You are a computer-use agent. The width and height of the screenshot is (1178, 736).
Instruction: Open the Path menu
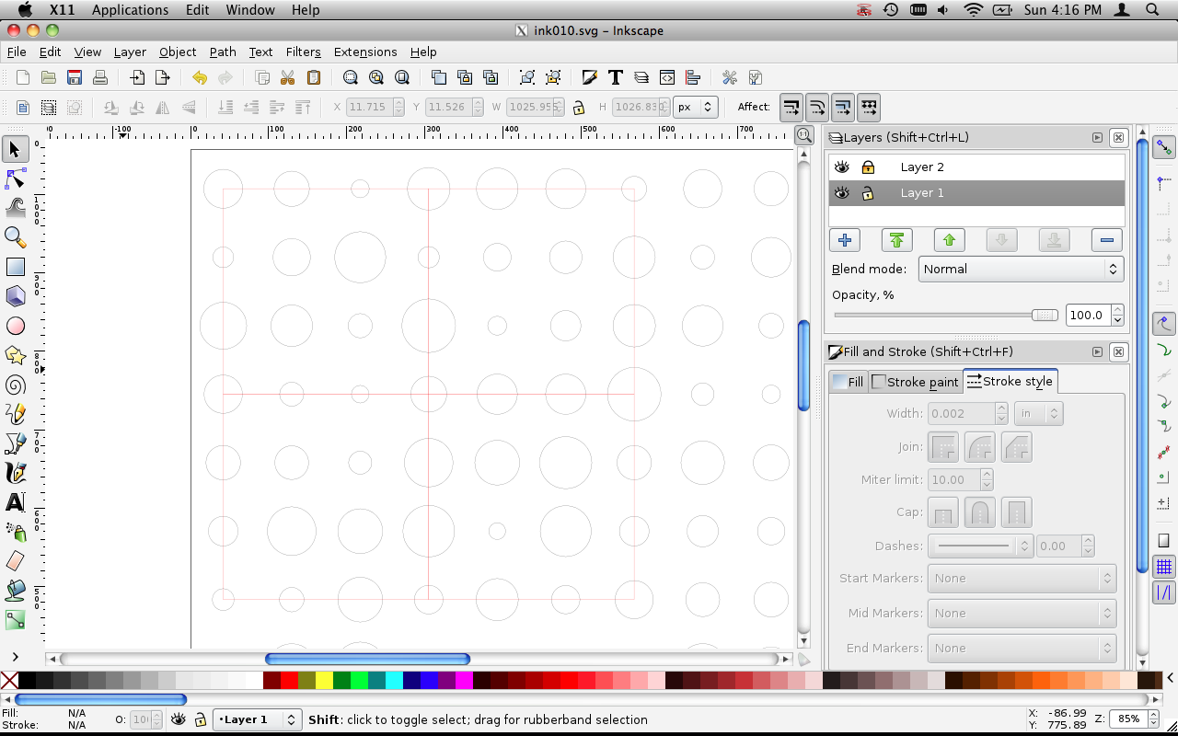[223, 52]
